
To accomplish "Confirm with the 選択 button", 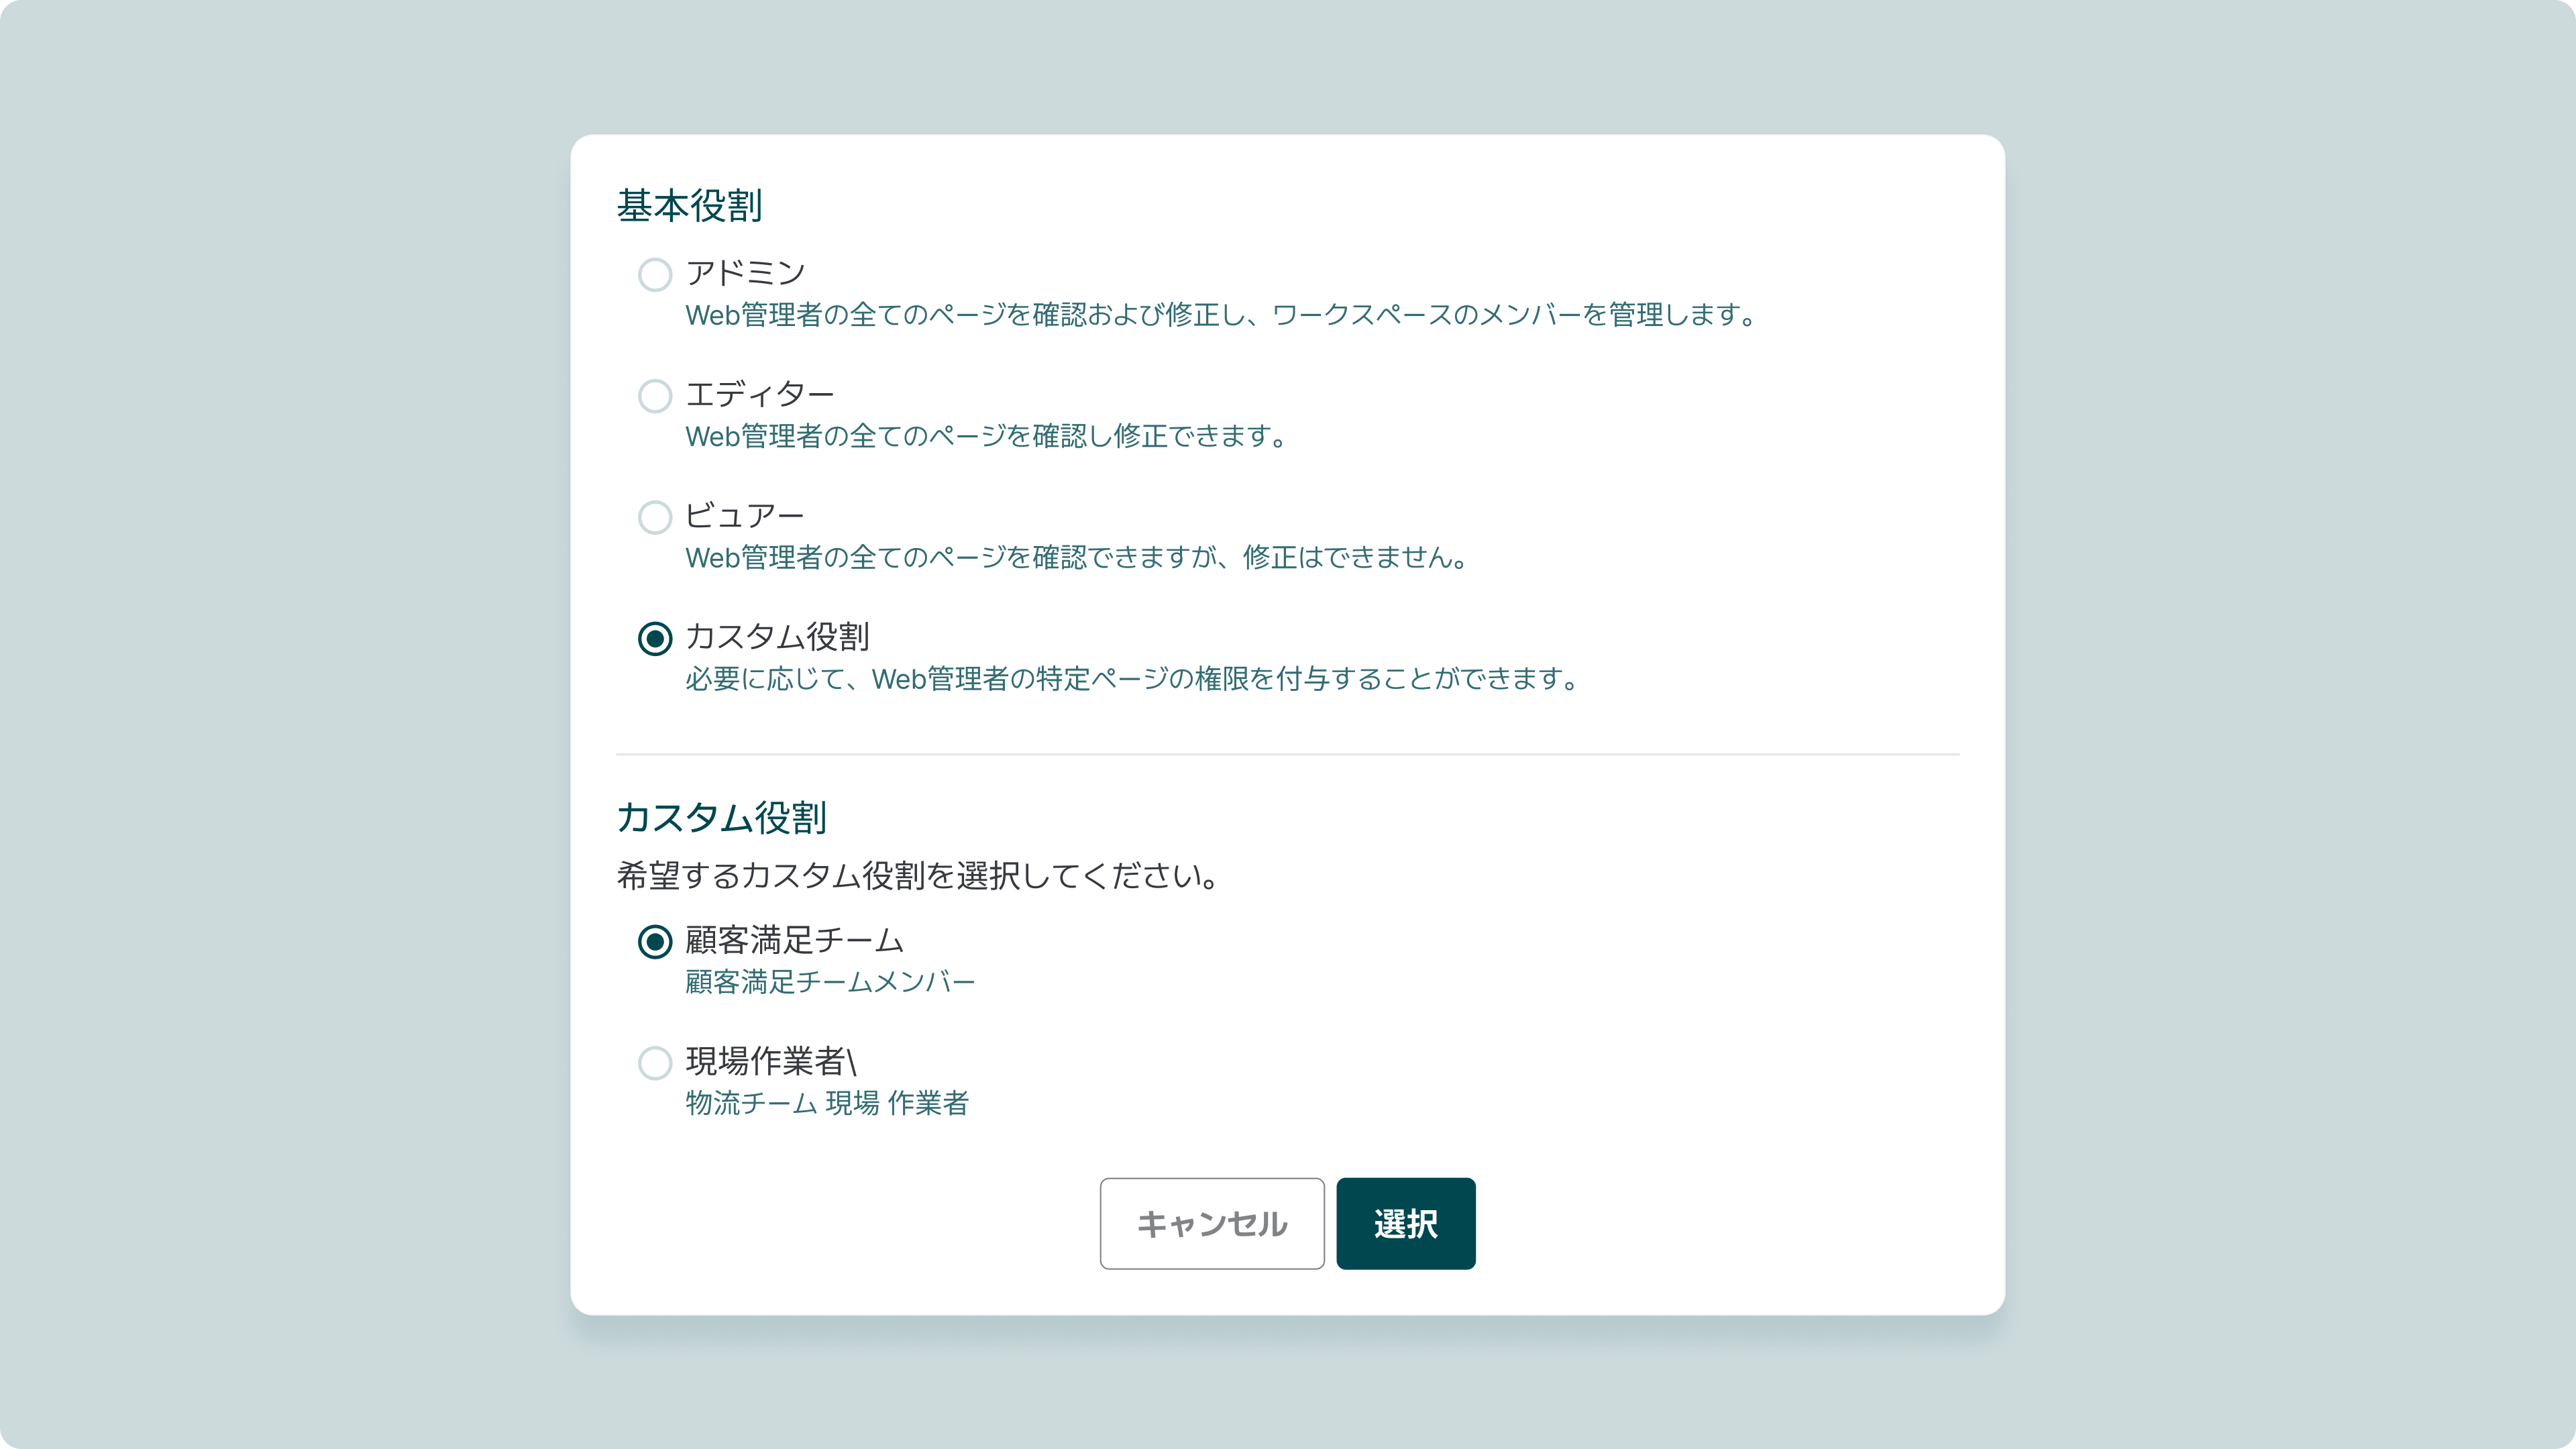I will pyautogui.click(x=1405, y=1223).
